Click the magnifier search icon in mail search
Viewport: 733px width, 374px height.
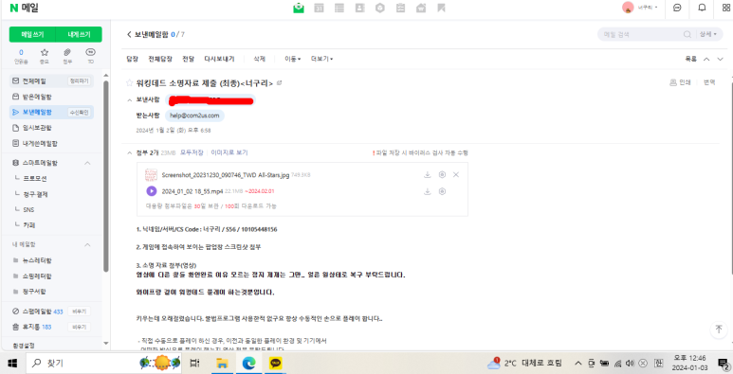(x=687, y=34)
